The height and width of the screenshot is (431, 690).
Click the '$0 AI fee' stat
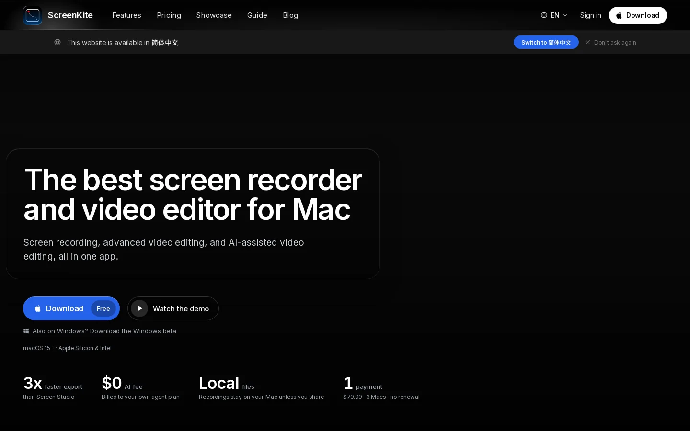point(122,384)
